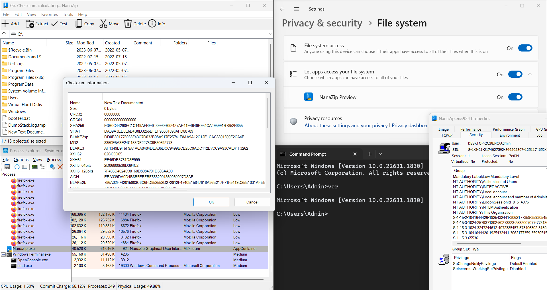Click the Refresh icon in Process Explorer
The width and height of the screenshot is (547, 290).
(17, 167)
